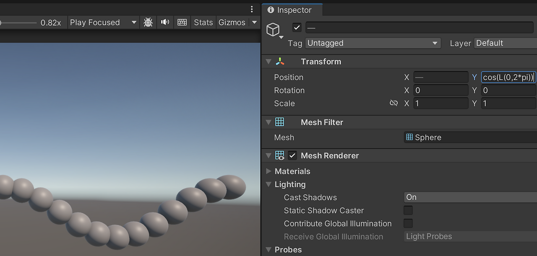The image size is (537, 256).
Task: Click the Position Y input containing cos formula
Action: coord(508,77)
